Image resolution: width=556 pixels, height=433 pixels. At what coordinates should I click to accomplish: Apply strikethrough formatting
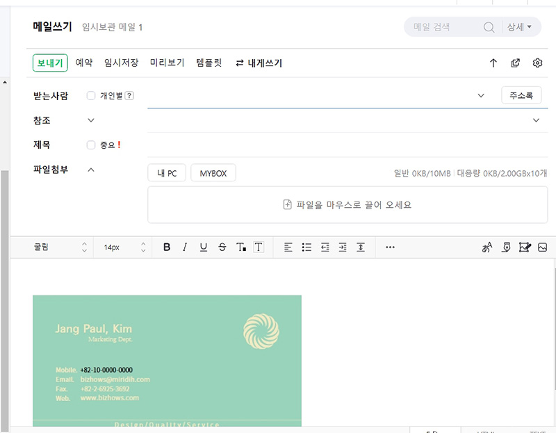(x=222, y=247)
